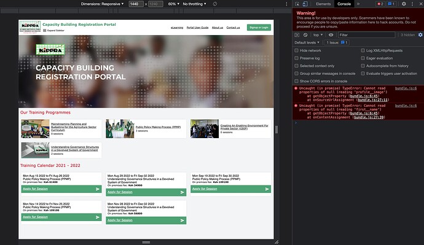Click the red errors count badge
424x245 pixels.
[380, 4]
